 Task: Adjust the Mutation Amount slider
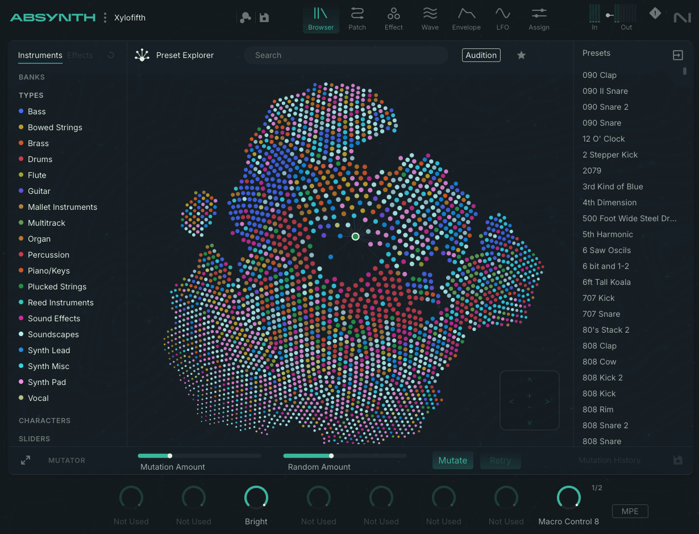[170, 455]
